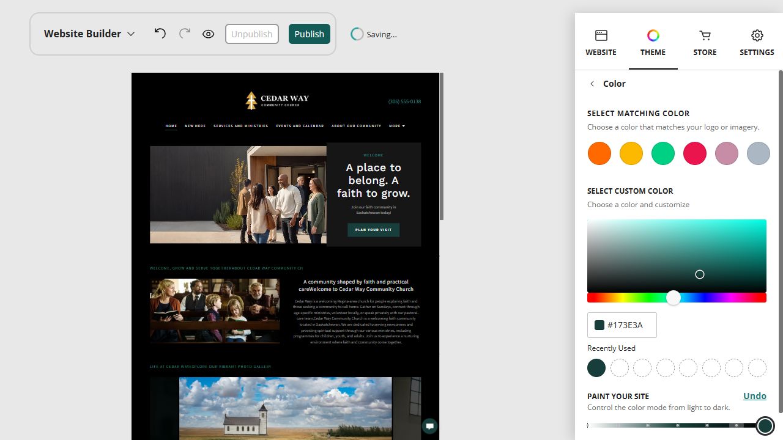Click About Our Community nav link
This screenshot has width=783, height=440.
click(356, 126)
